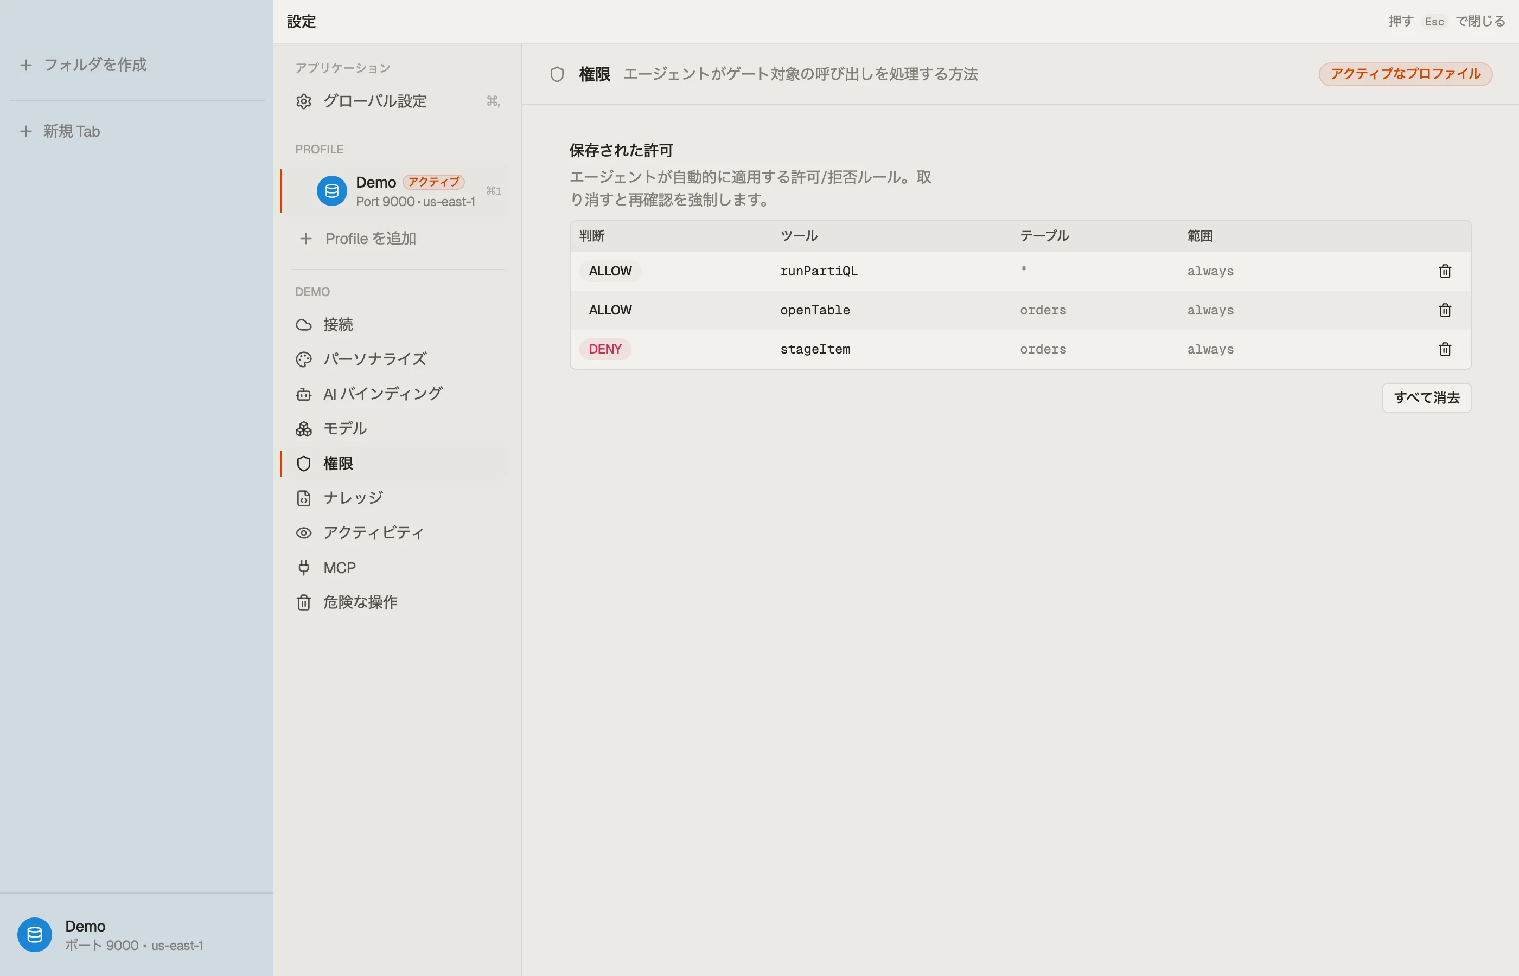Click the orders cell in openTable row
This screenshot has height=976, width=1519.
(1043, 310)
